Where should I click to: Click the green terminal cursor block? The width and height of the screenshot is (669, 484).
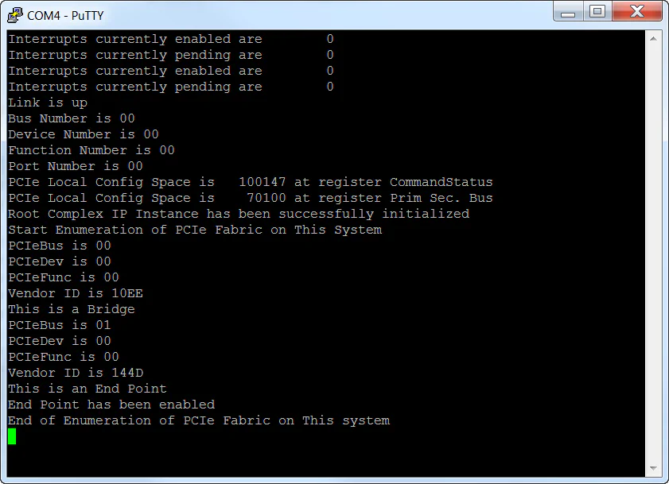13,435
